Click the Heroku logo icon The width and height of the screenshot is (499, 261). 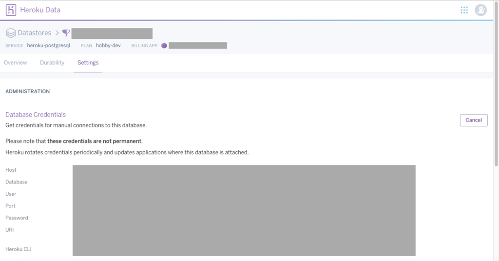(11, 10)
